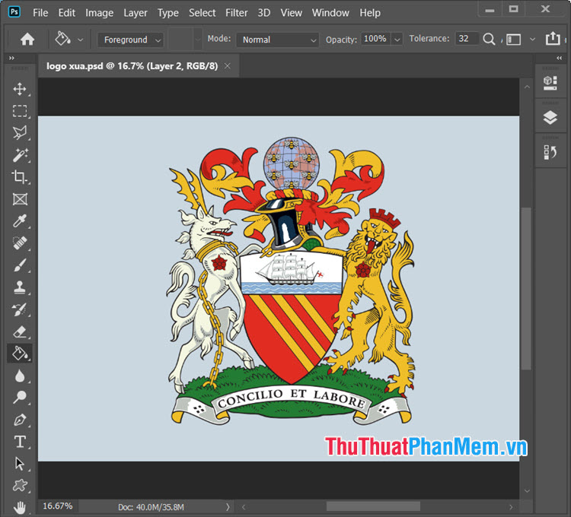Click the Search magnifier icon
This screenshot has width=571, height=517.
coord(489,39)
